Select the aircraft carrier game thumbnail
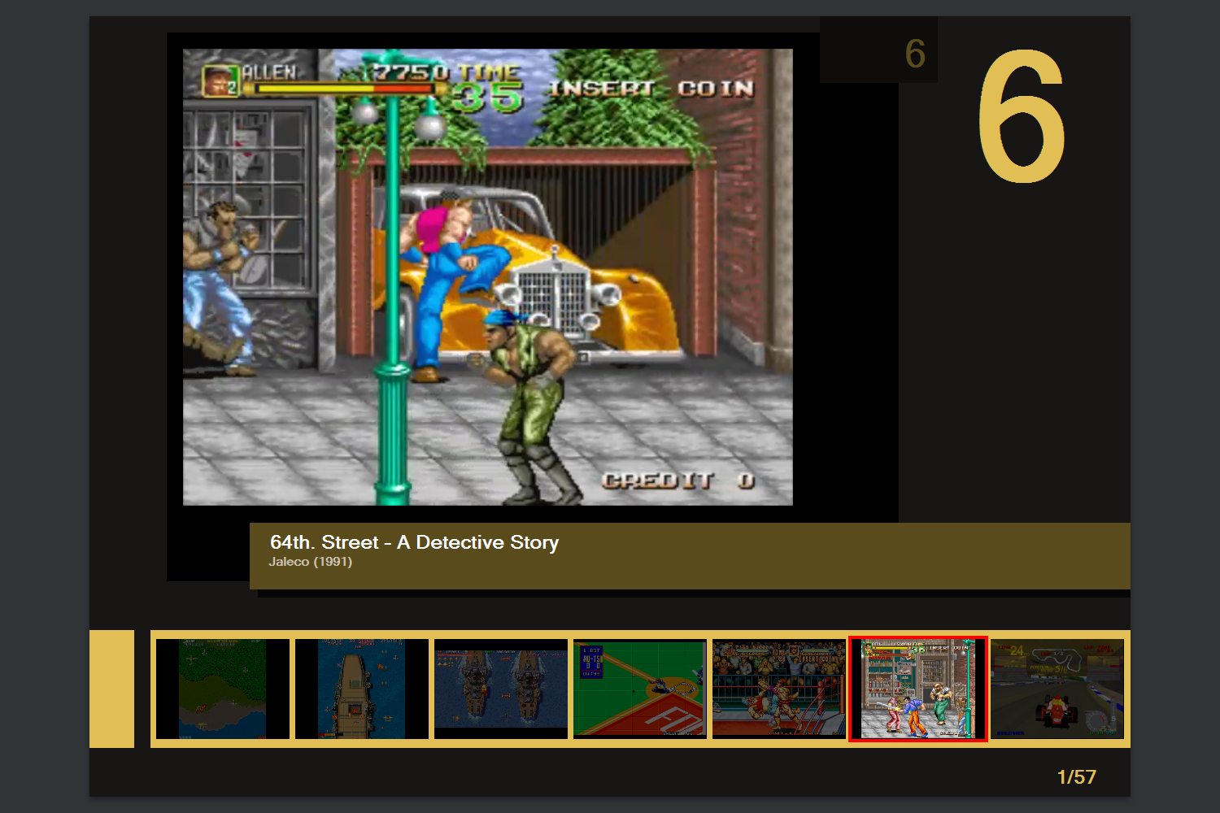Screen dimensions: 1220x813 tap(362, 689)
